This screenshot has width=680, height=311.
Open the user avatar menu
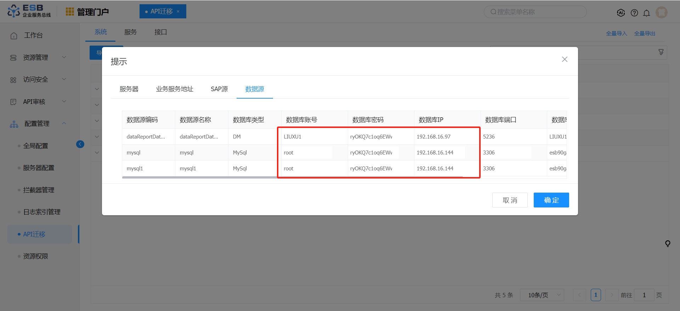661,12
